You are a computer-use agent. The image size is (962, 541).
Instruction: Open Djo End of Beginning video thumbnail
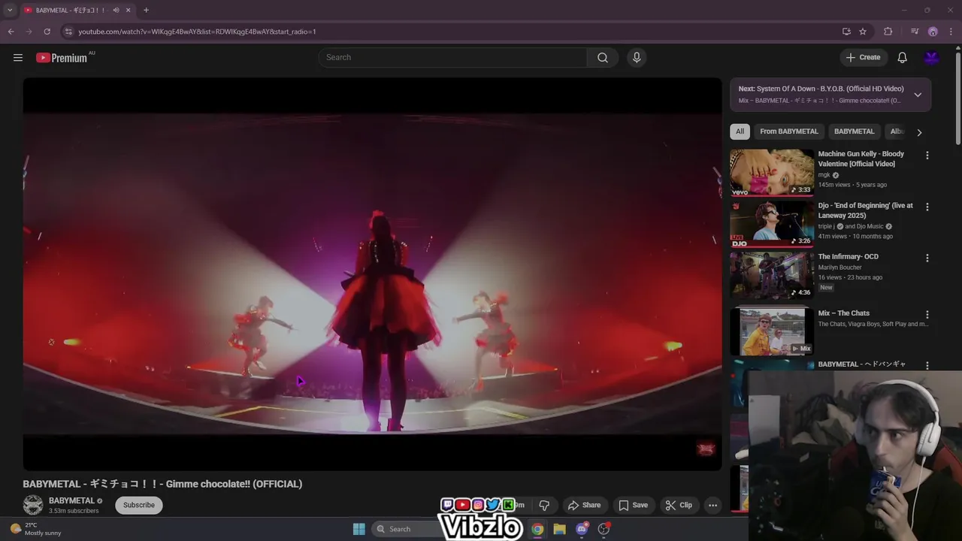click(772, 224)
